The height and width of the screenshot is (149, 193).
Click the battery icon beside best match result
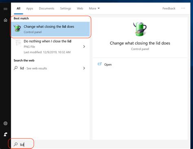(18, 28)
